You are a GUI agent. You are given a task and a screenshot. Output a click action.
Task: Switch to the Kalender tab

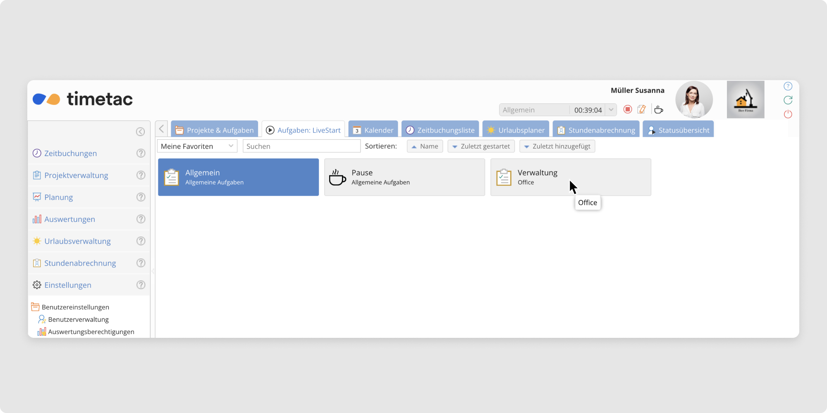(x=373, y=130)
